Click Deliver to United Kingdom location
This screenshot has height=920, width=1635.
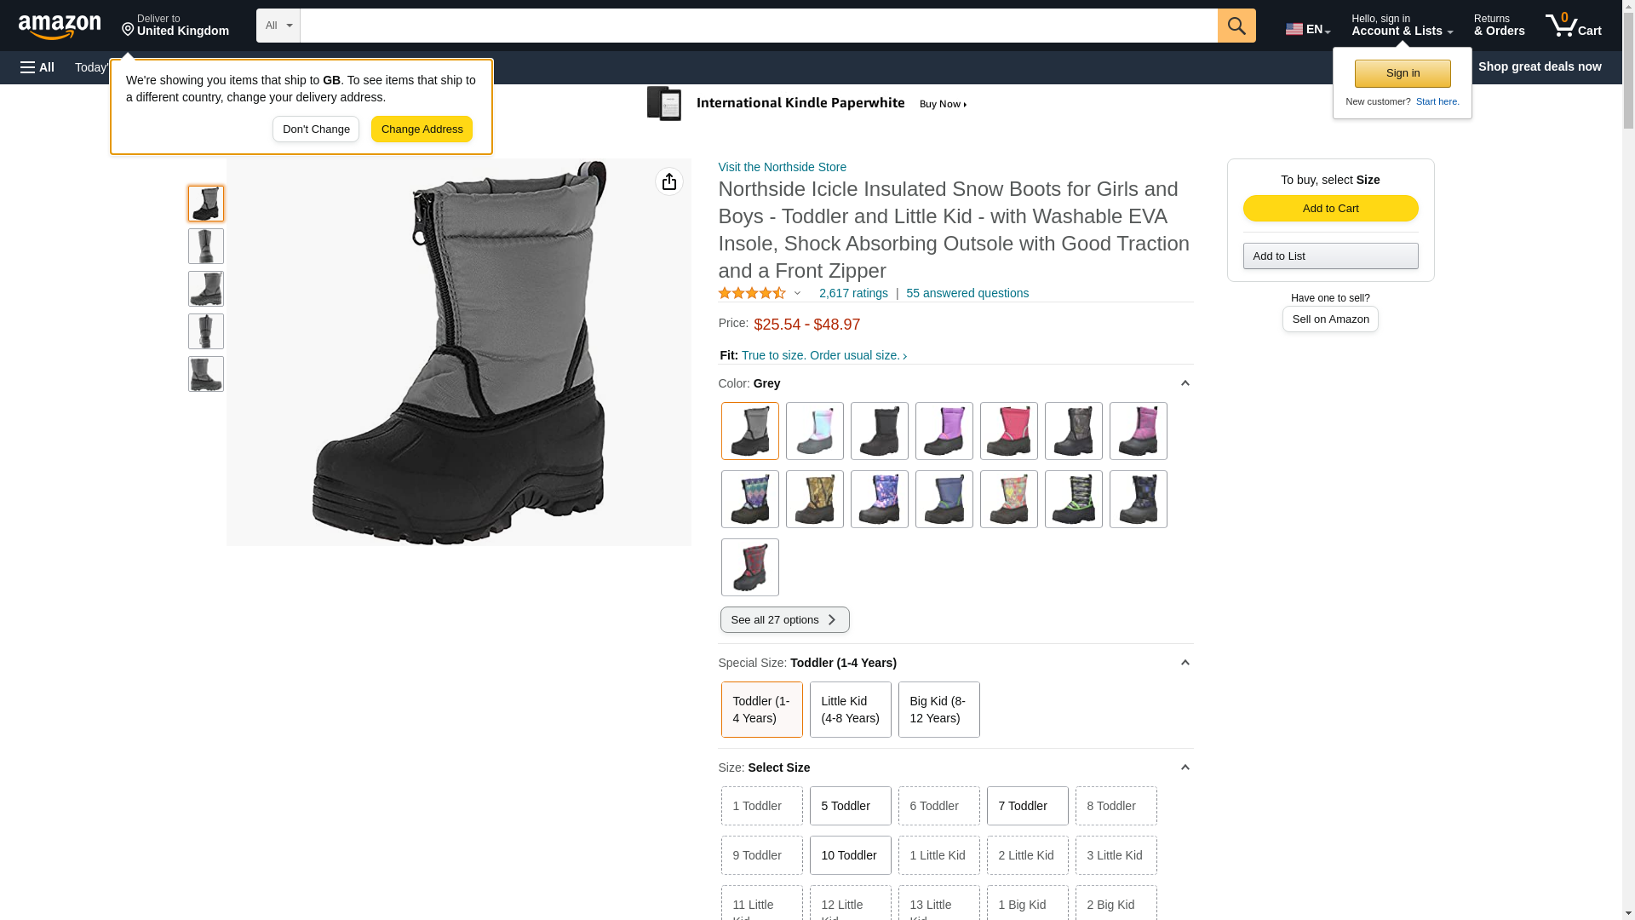175,26
